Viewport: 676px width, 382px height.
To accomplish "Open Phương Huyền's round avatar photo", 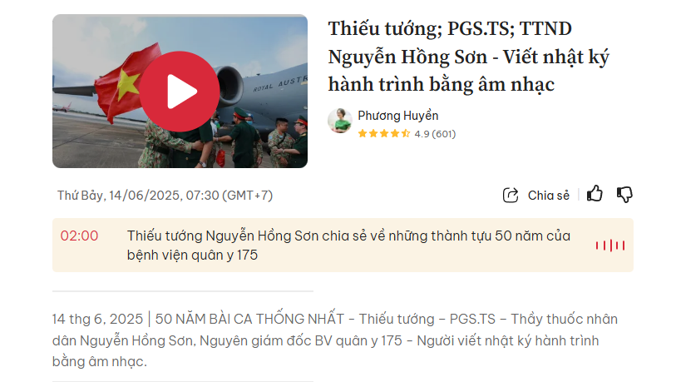I will [x=340, y=121].
